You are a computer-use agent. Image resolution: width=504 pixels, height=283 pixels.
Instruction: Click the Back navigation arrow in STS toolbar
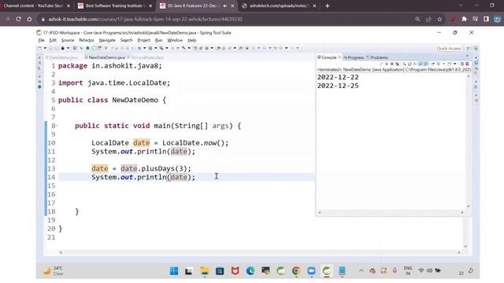pos(281,48)
